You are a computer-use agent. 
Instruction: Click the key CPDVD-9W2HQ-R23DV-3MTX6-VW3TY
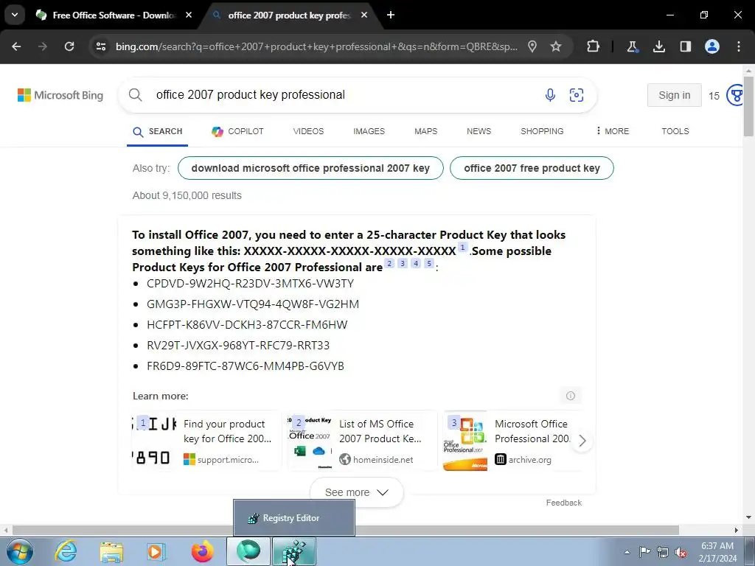(250, 284)
